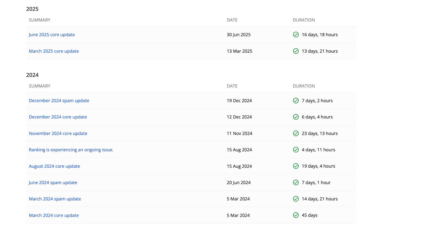Image resolution: width=436 pixels, height=232 pixels.
Task: Open the December 2024 core update link
Action: tap(58, 117)
